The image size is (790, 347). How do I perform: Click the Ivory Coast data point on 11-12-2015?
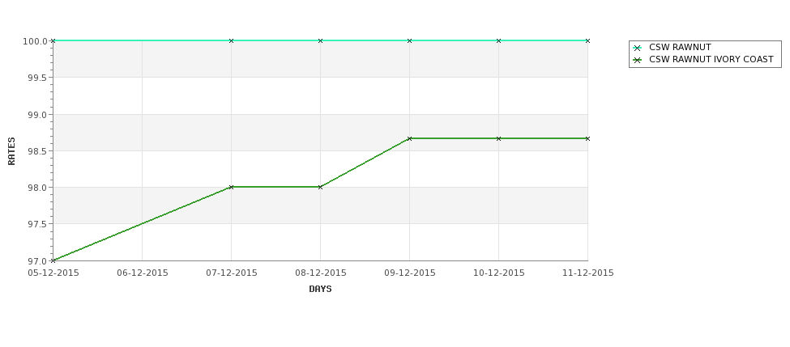(x=587, y=138)
